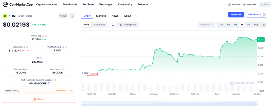This screenshot has height=106, width=271.
Task: Click the CoinMarketCap logo icon
Action: (5, 5)
